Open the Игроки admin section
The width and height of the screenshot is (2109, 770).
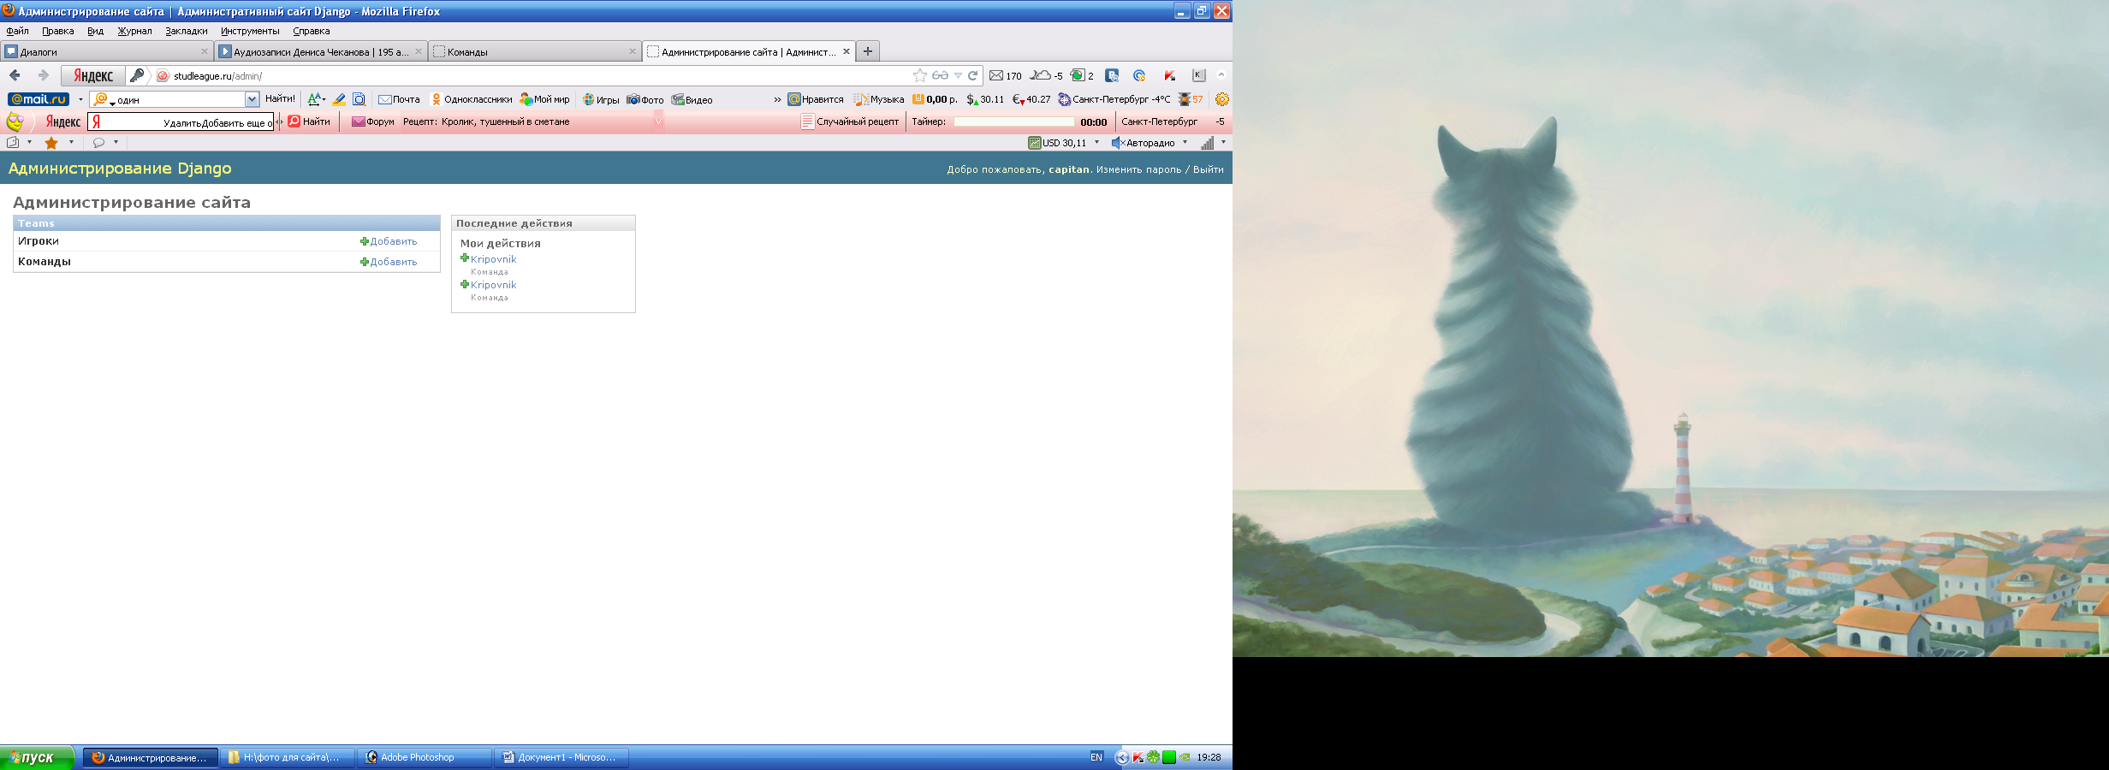(x=39, y=241)
